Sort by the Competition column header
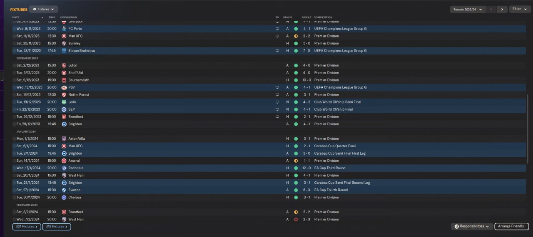The width and height of the screenshot is (533, 237). 323,17
